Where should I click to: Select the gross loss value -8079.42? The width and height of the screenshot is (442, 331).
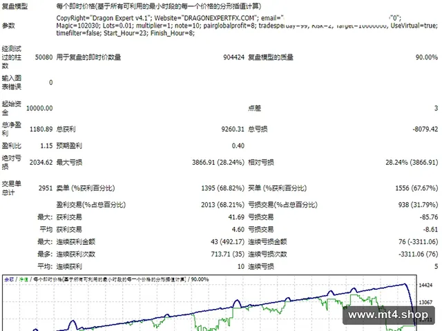coord(425,129)
